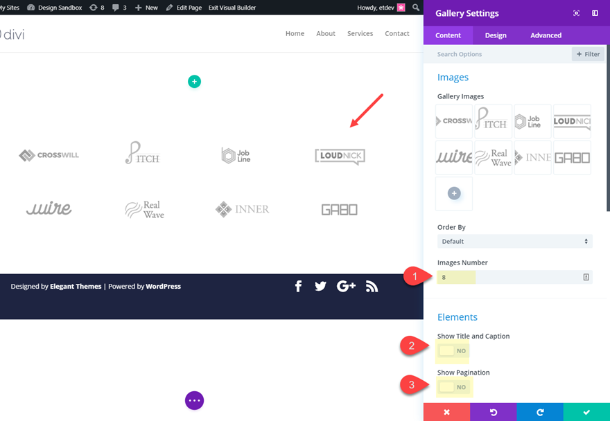Open the Design Sandbox dashboard link
This screenshot has width=610, height=421.
click(x=55, y=8)
